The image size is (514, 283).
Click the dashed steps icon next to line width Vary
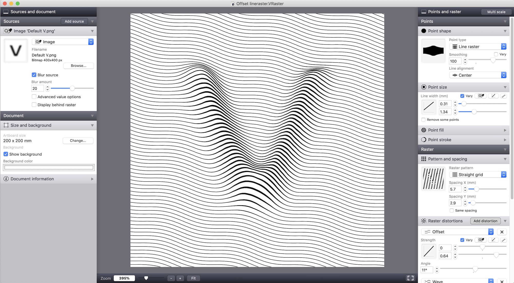click(x=504, y=96)
